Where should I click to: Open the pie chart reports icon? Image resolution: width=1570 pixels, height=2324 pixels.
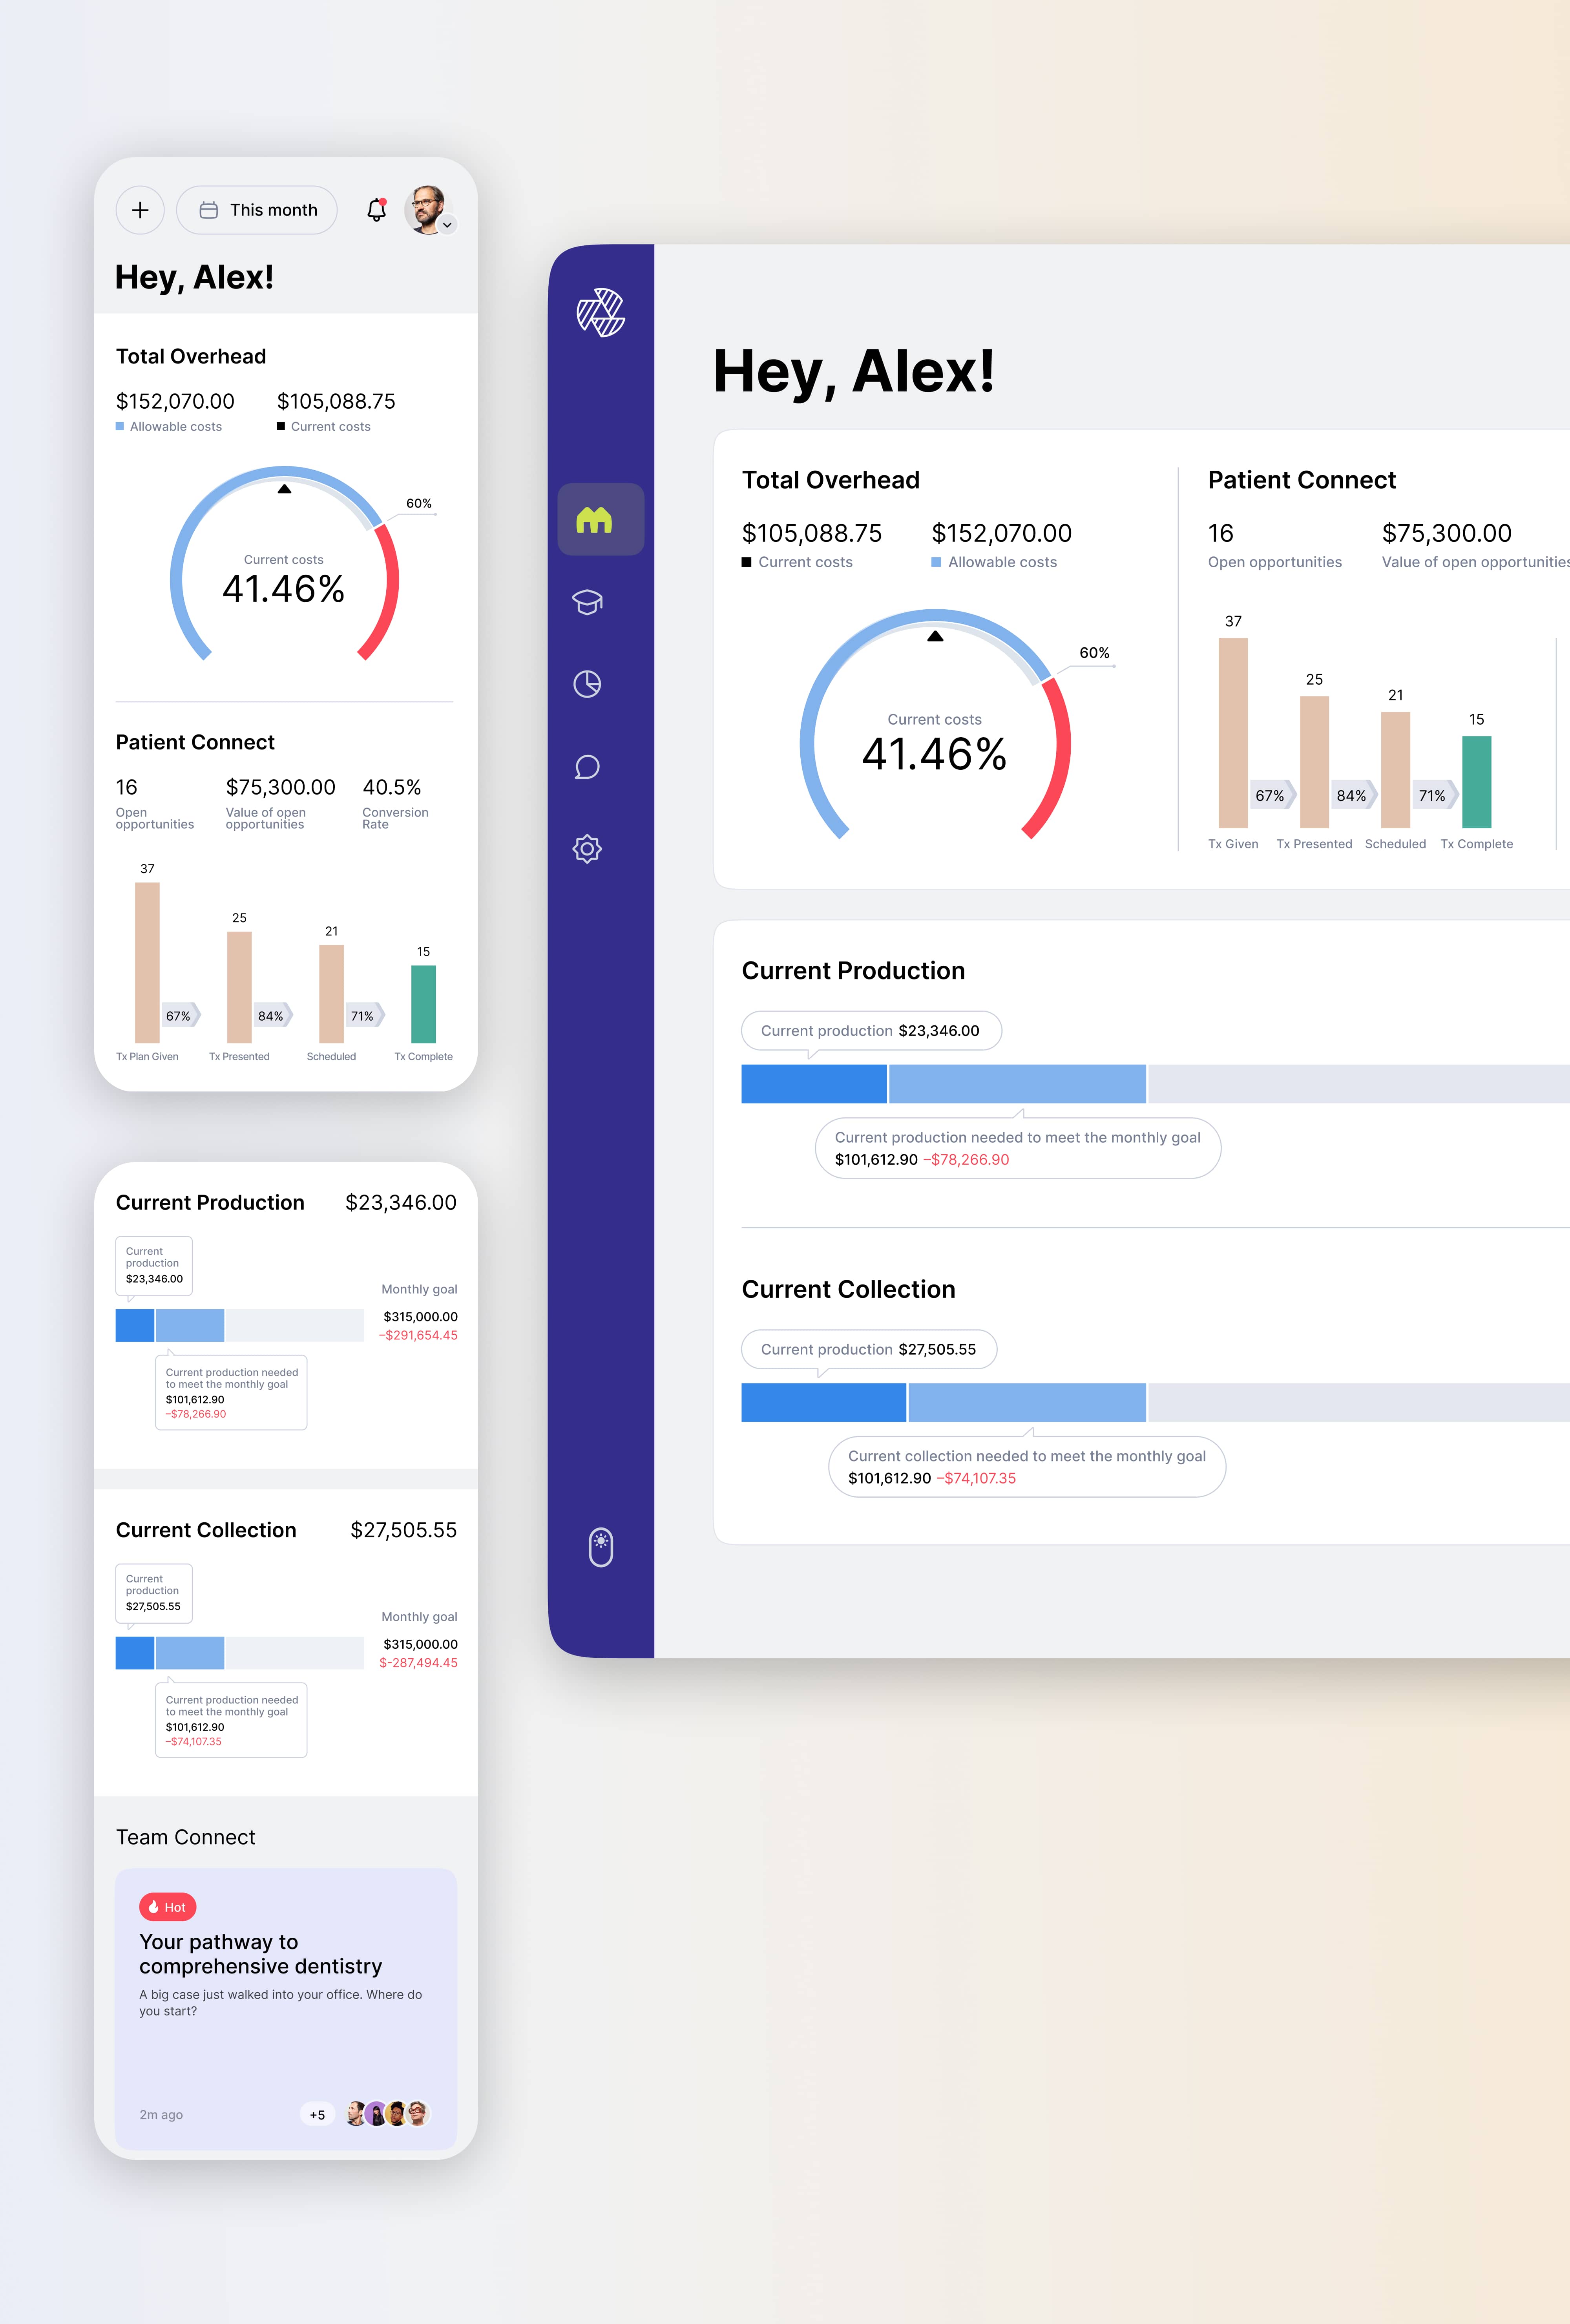click(x=587, y=684)
